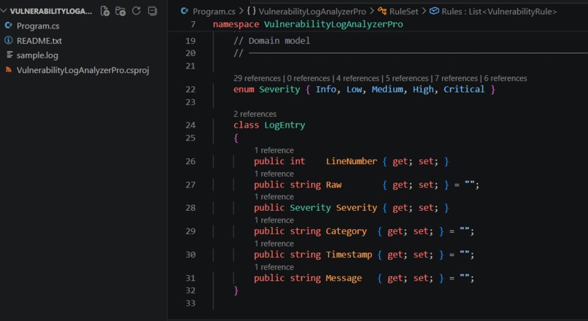Click the 4 references code lens
The height and width of the screenshot is (321, 588).
point(357,78)
